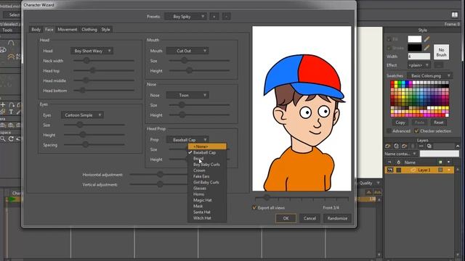Click the No Brush button
Screen dimensions: 465x261
tap(441, 52)
